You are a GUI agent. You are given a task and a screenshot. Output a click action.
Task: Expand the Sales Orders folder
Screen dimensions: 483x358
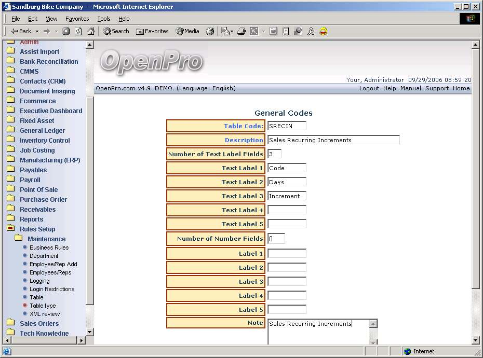coord(10,323)
